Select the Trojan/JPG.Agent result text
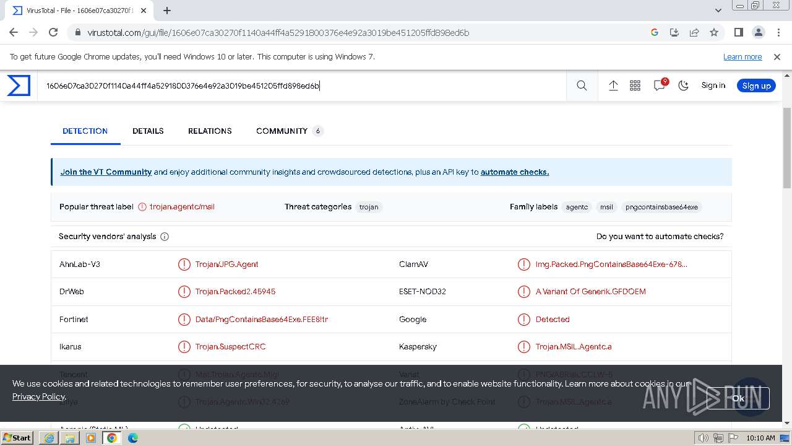 click(226, 265)
